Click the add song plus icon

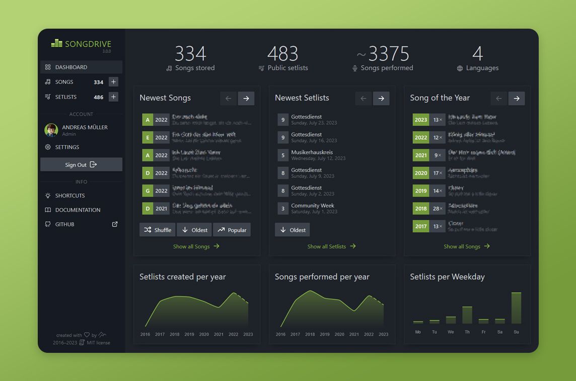pyautogui.click(x=113, y=82)
